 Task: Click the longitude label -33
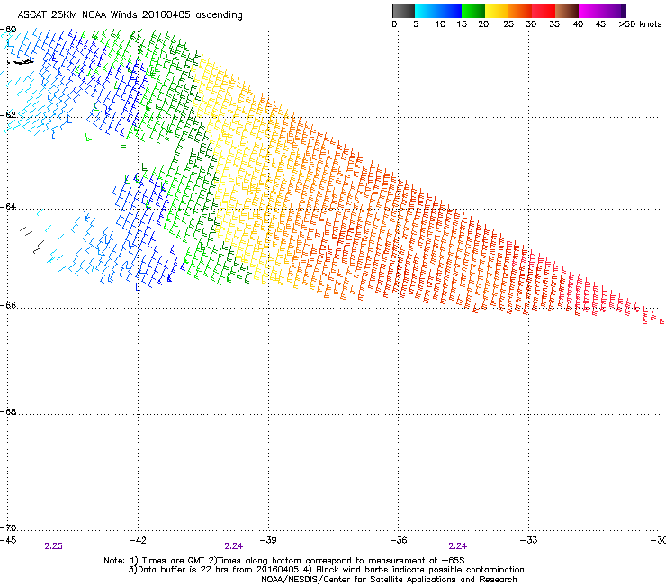coord(529,540)
